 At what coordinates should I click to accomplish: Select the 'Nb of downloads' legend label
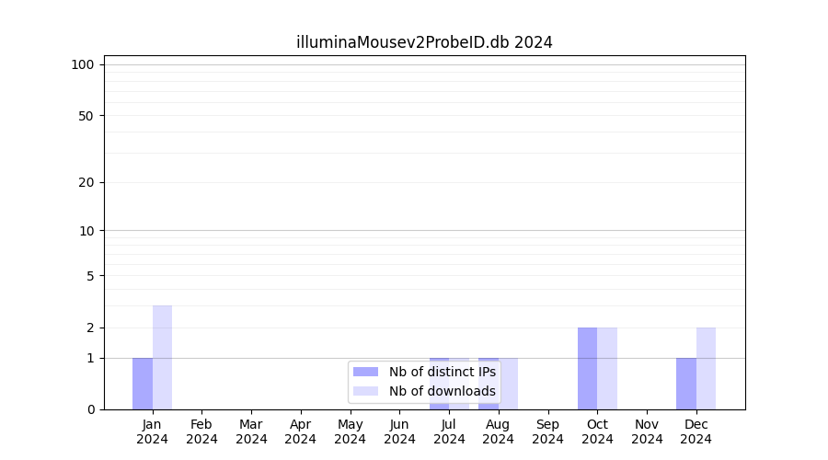[x=442, y=391]
